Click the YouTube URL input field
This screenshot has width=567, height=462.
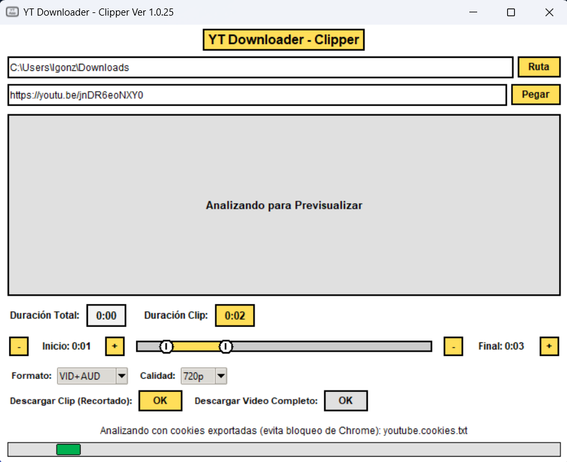point(257,95)
